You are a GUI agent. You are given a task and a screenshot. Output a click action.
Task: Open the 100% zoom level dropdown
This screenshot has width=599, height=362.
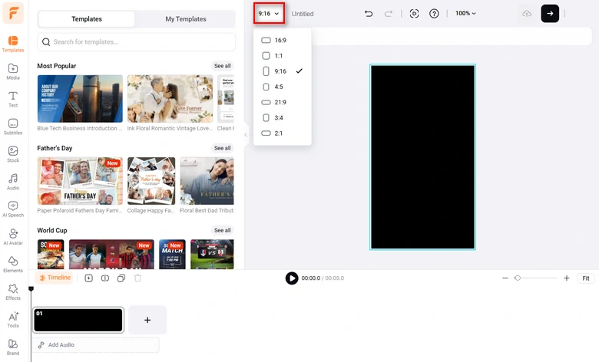pyautogui.click(x=465, y=13)
